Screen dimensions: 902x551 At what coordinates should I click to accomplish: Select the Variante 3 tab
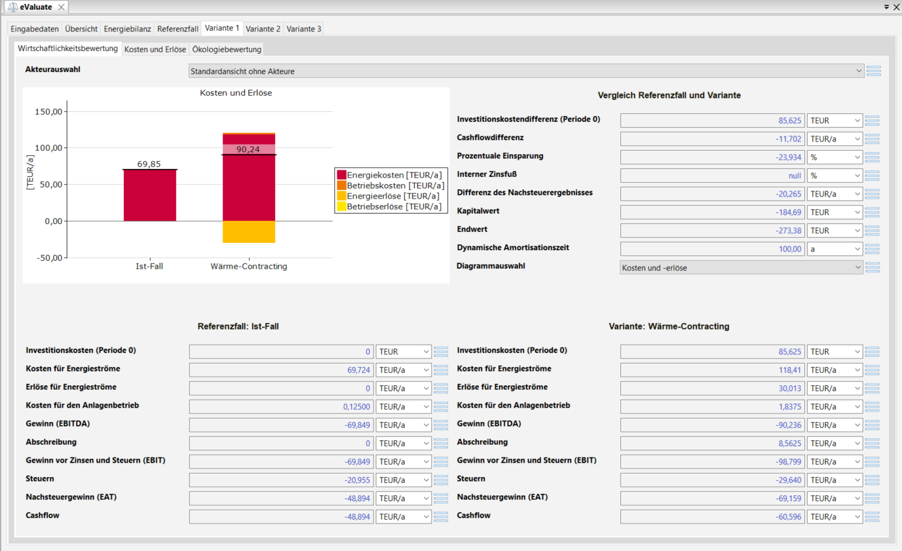304,29
